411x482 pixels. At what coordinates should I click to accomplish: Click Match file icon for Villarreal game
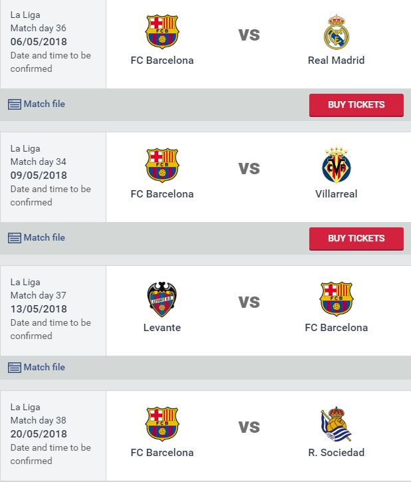pos(15,238)
